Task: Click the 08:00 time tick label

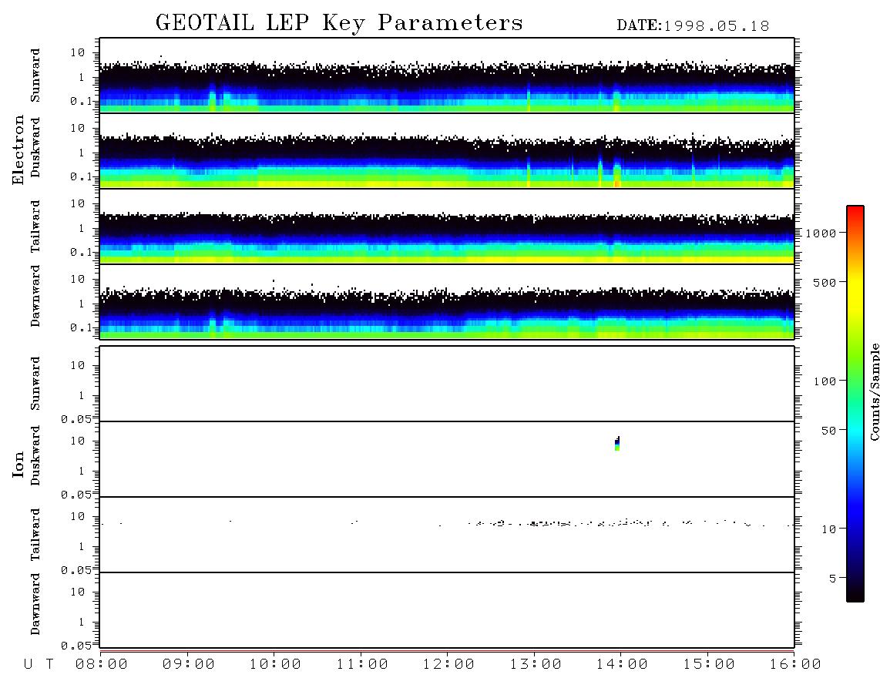Action: point(102,664)
